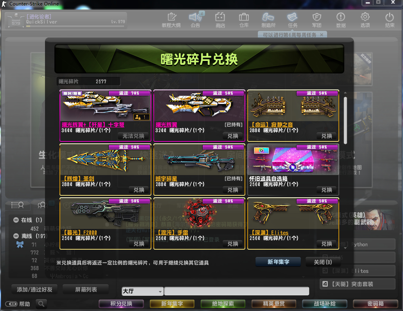Click the 关闭(B) button
The width and height of the screenshot is (403, 311).
(x=323, y=262)
